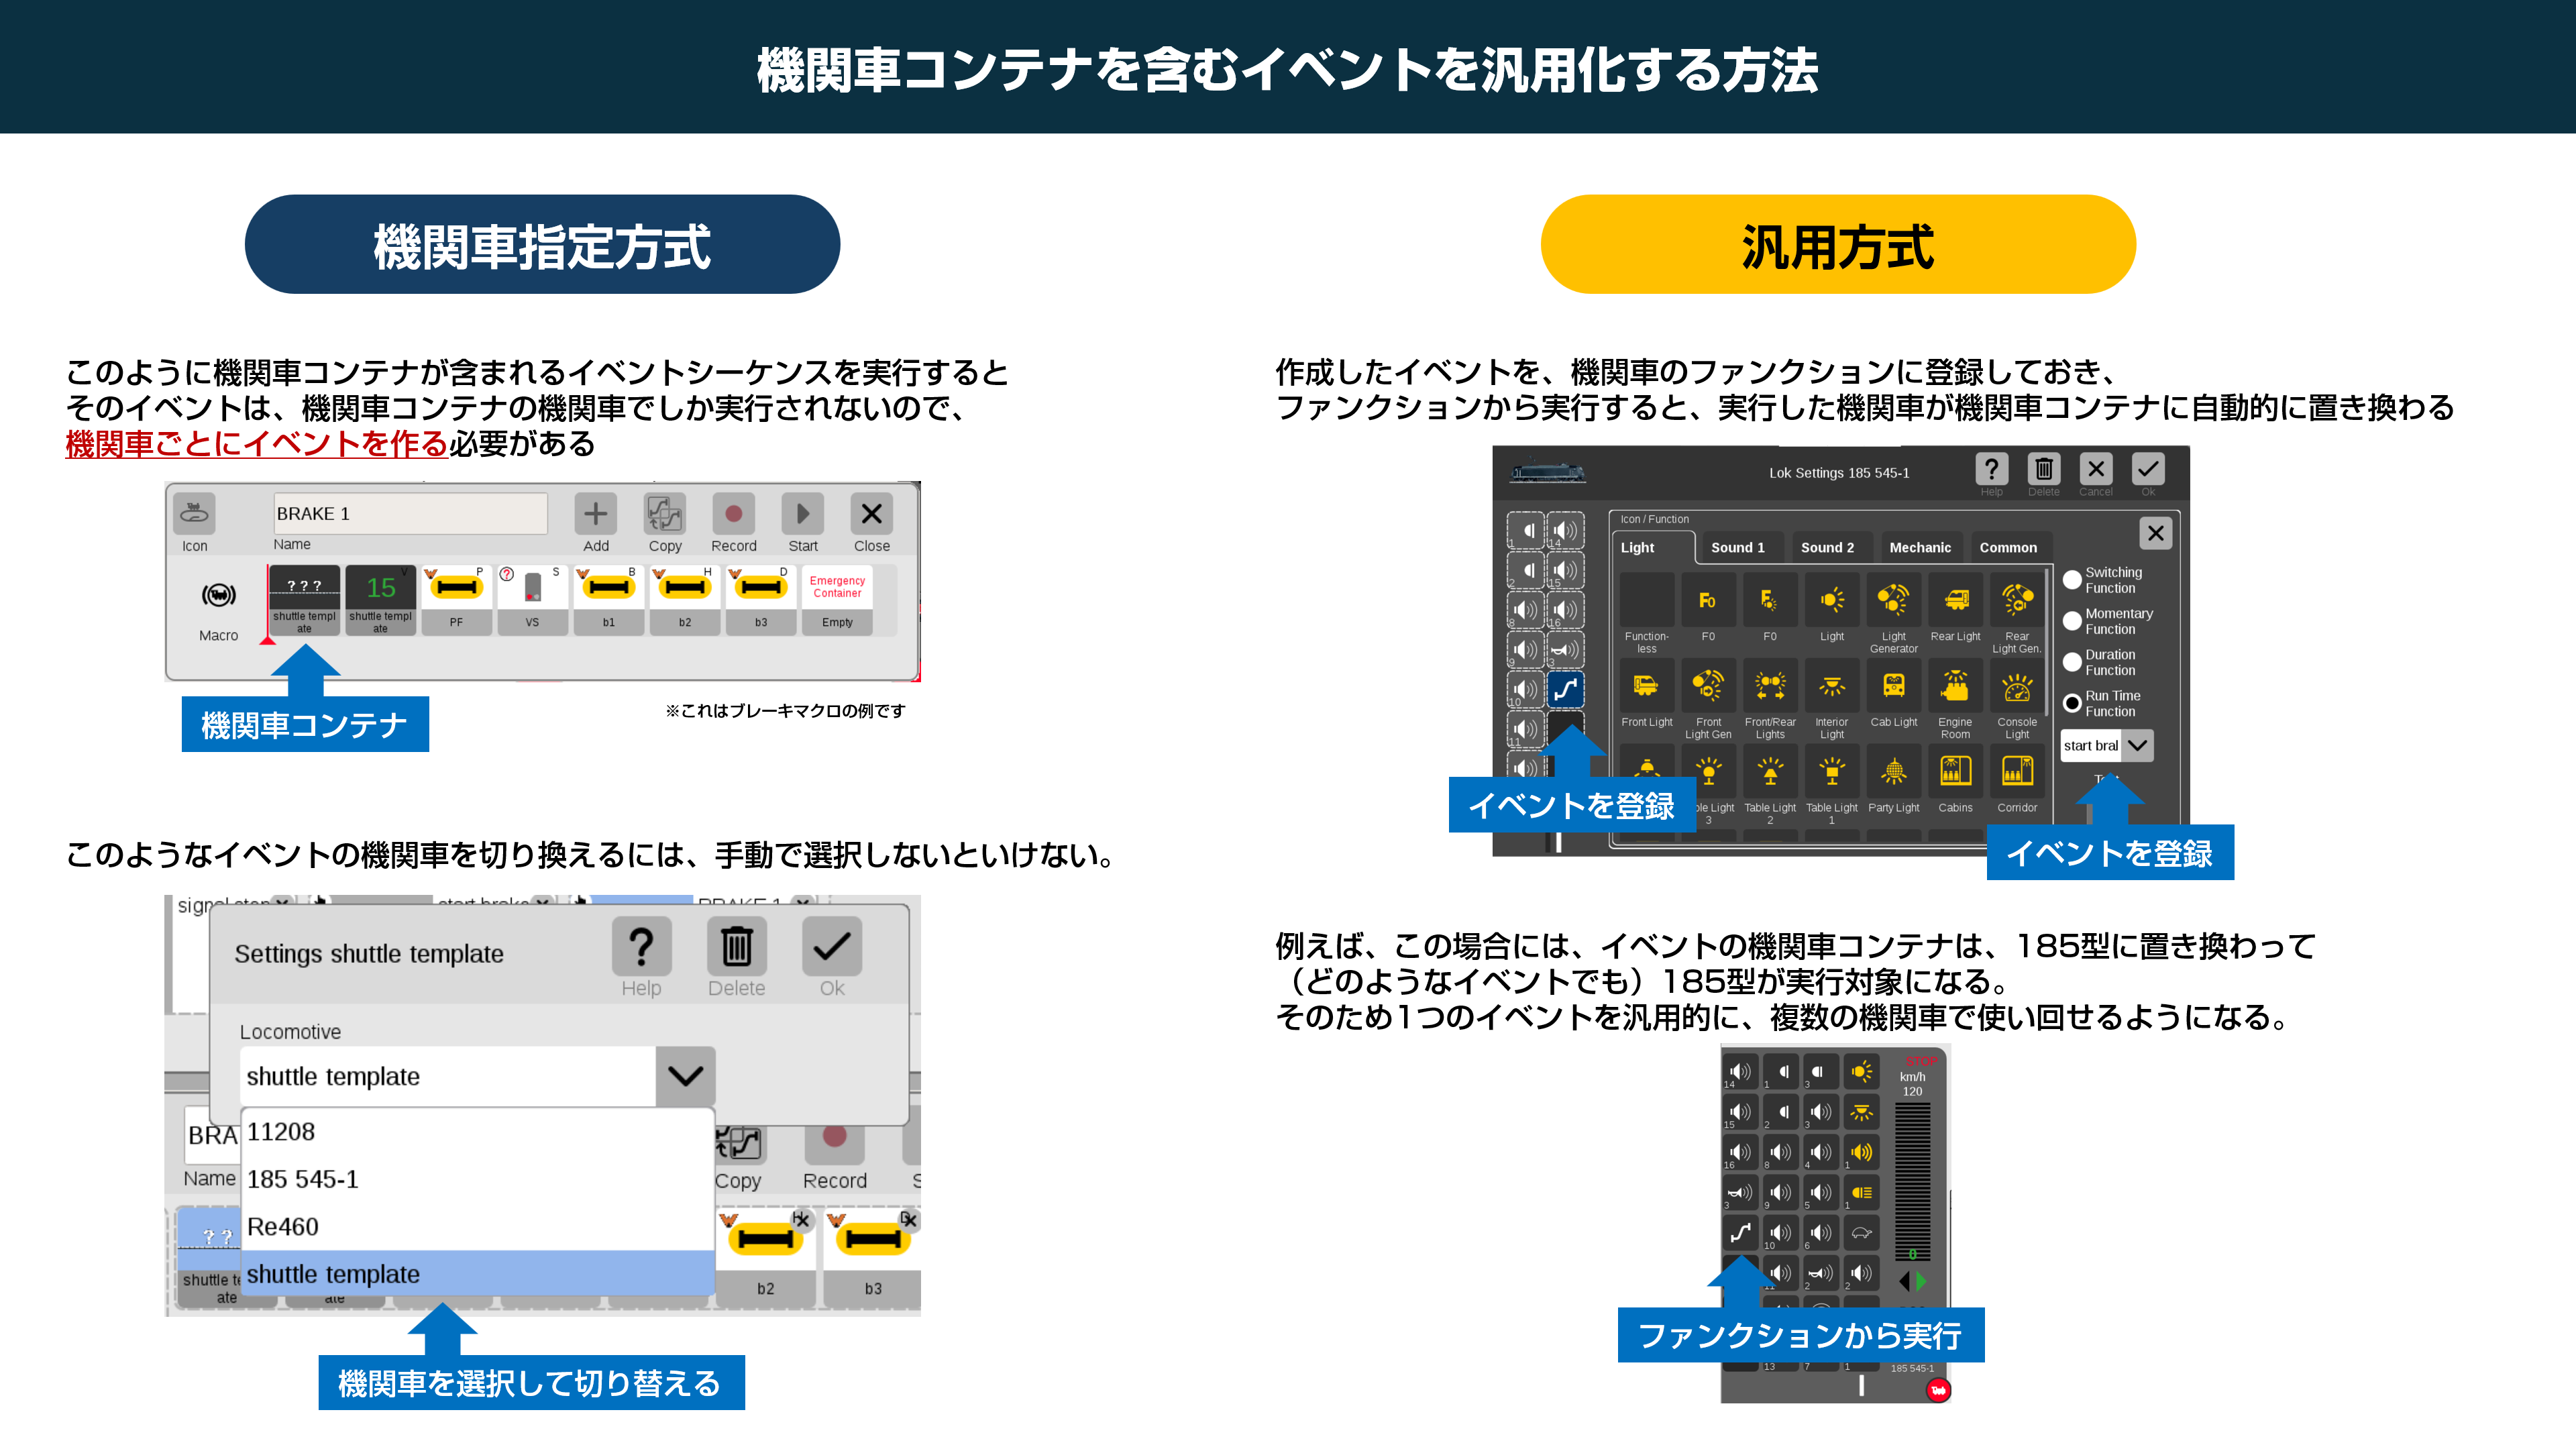This screenshot has height=1449, width=2576.
Task: Click the Help question mark button
Action: [x=641, y=943]
